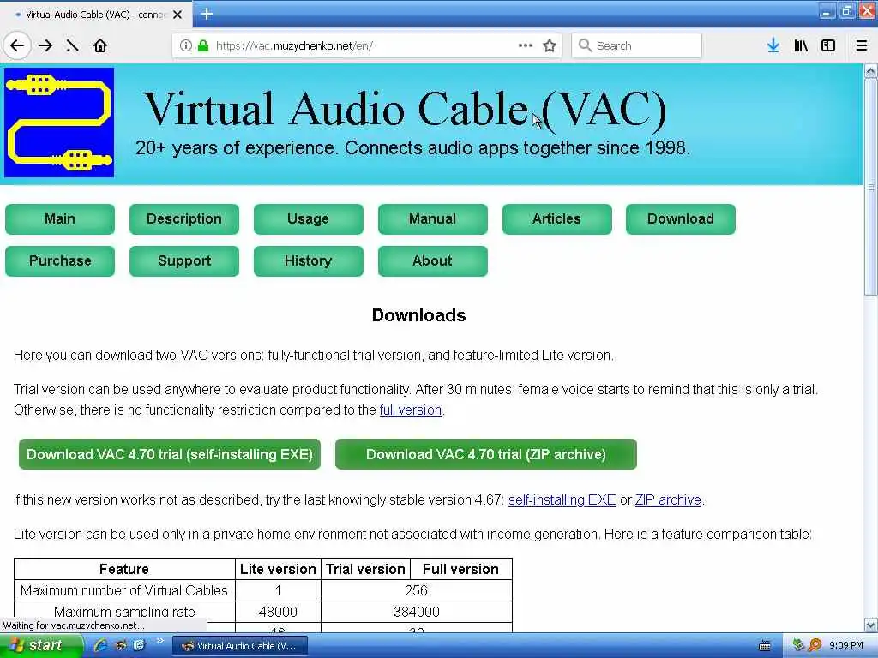Viewport: 878px width, 658px height.
Task: Click the 256 cables cell
Action: click(417, 590)
